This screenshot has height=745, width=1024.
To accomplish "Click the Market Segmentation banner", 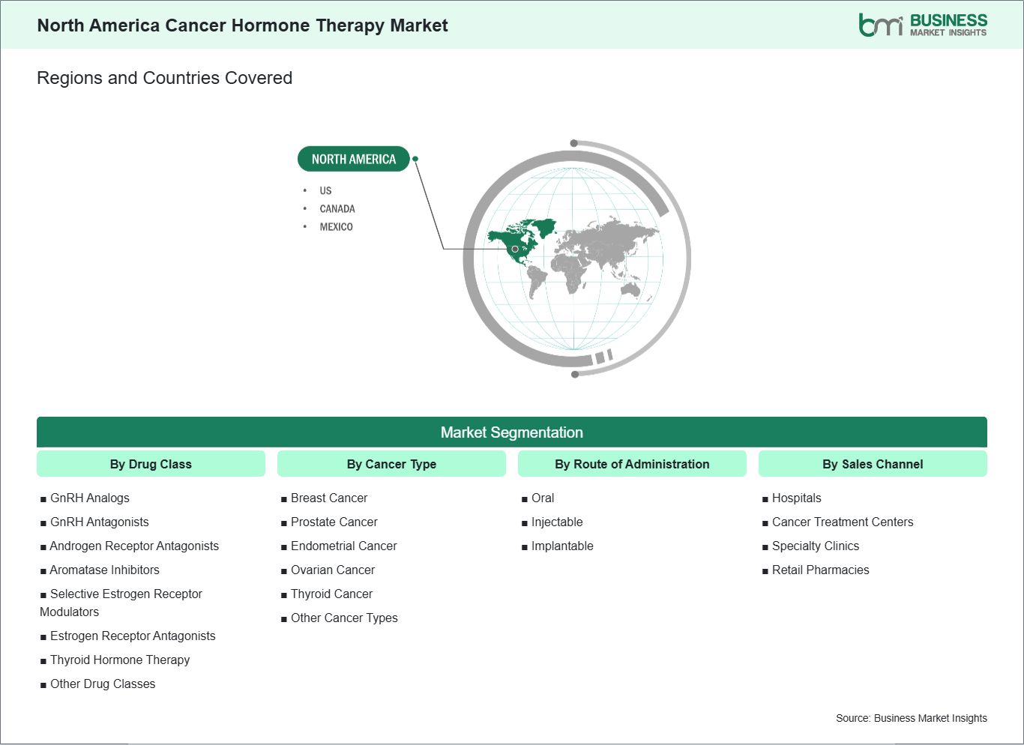I will click(512, 432).
